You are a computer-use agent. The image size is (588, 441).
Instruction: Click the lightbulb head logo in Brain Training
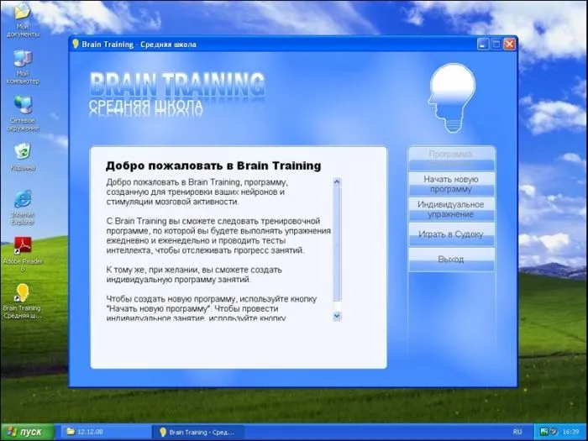[452, 97]
